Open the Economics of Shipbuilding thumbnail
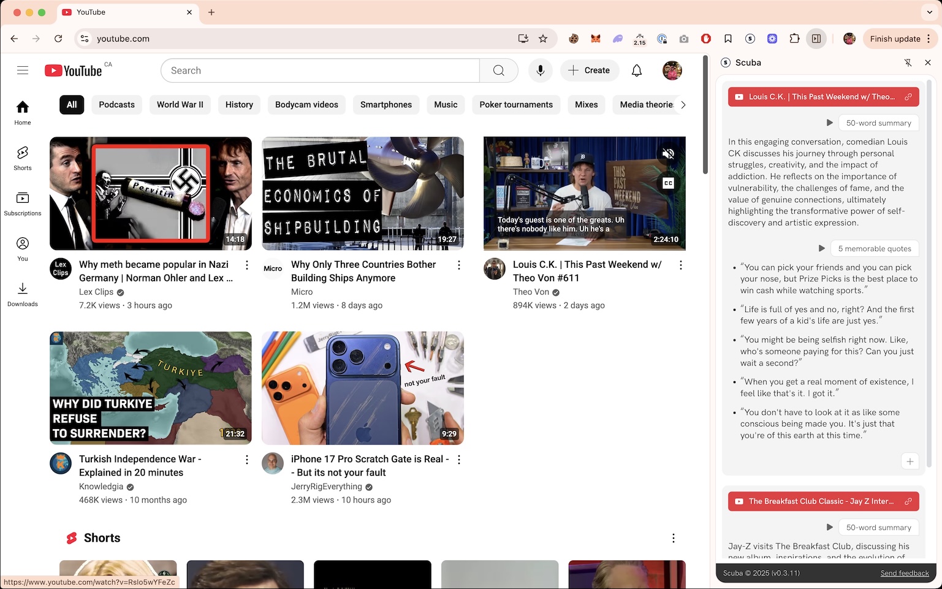 (363, 193)
